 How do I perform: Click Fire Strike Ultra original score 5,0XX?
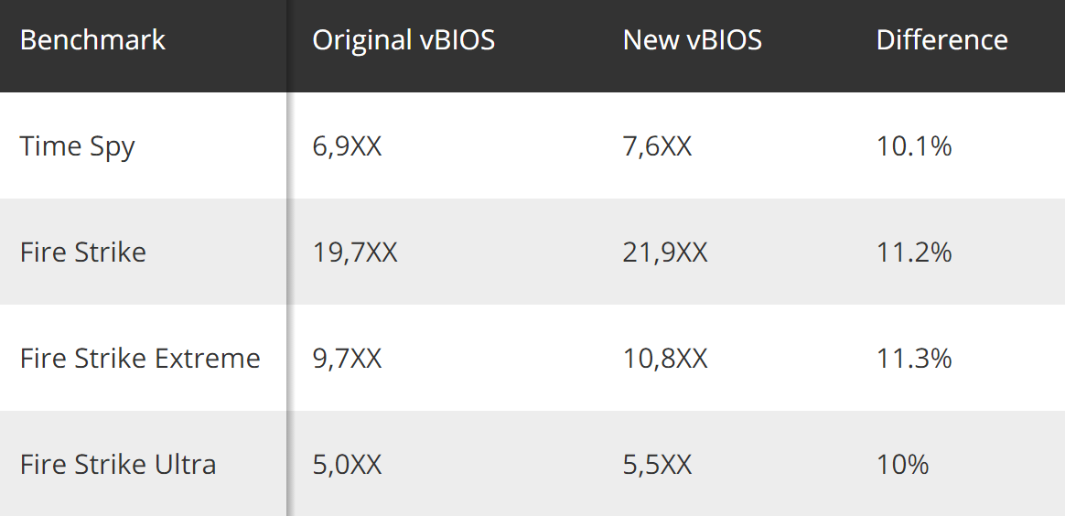(347, 464)
